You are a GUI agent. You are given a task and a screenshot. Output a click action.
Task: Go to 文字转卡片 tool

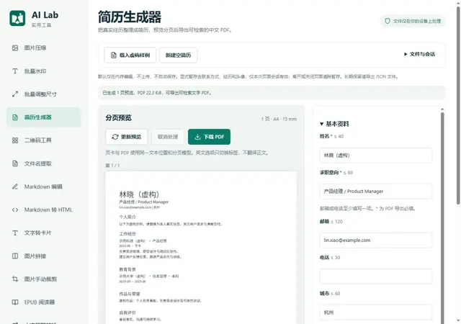pyautogui.click(x=43, y=233)
